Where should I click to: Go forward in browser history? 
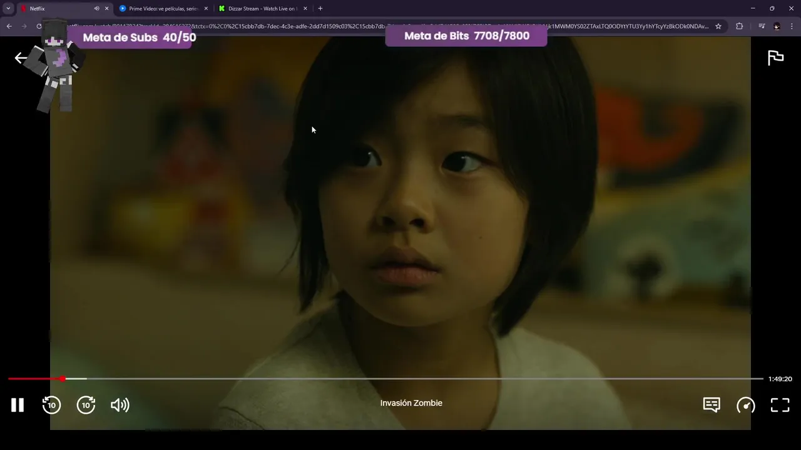(24, 26)
